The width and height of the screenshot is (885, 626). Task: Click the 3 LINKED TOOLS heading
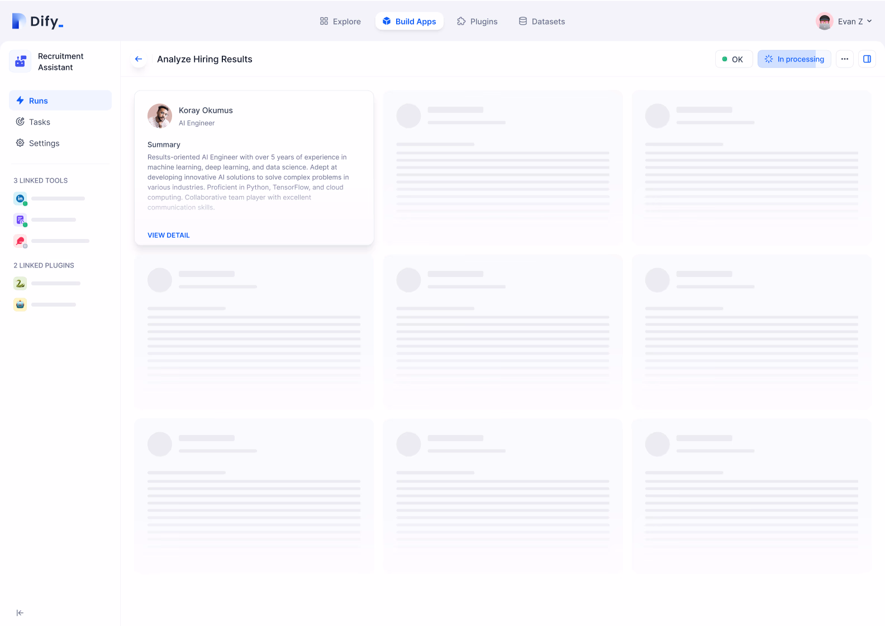[40, 180]
